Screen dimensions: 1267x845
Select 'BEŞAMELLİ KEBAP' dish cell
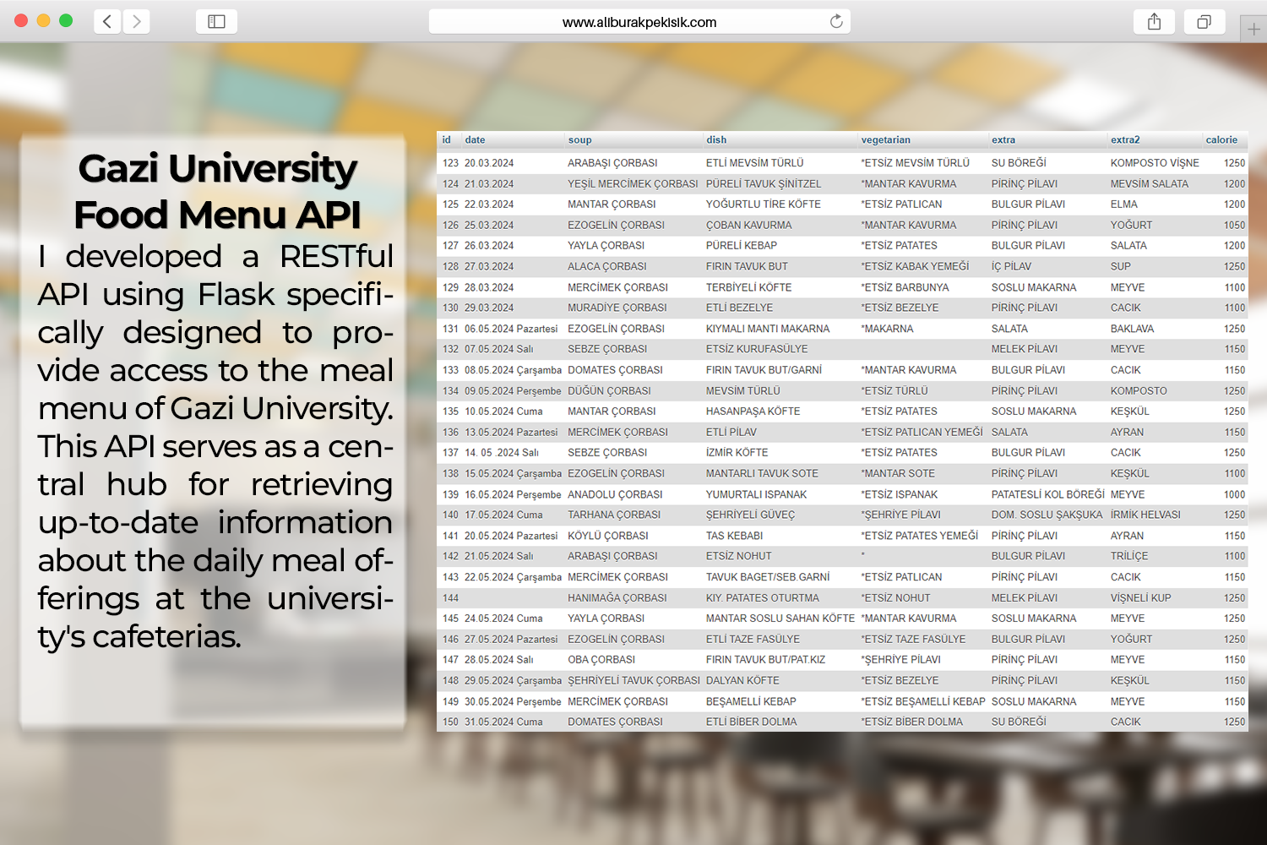click(751, 702)
